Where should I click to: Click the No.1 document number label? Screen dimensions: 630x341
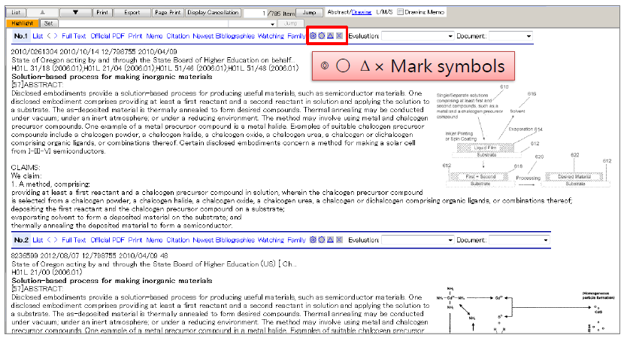[x=21, y=36]
